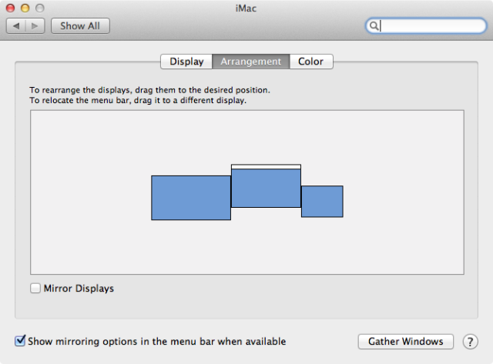The height and width of the screenshot is (364, 493).
Task: Click into the search input field
Action: (426, 25)
